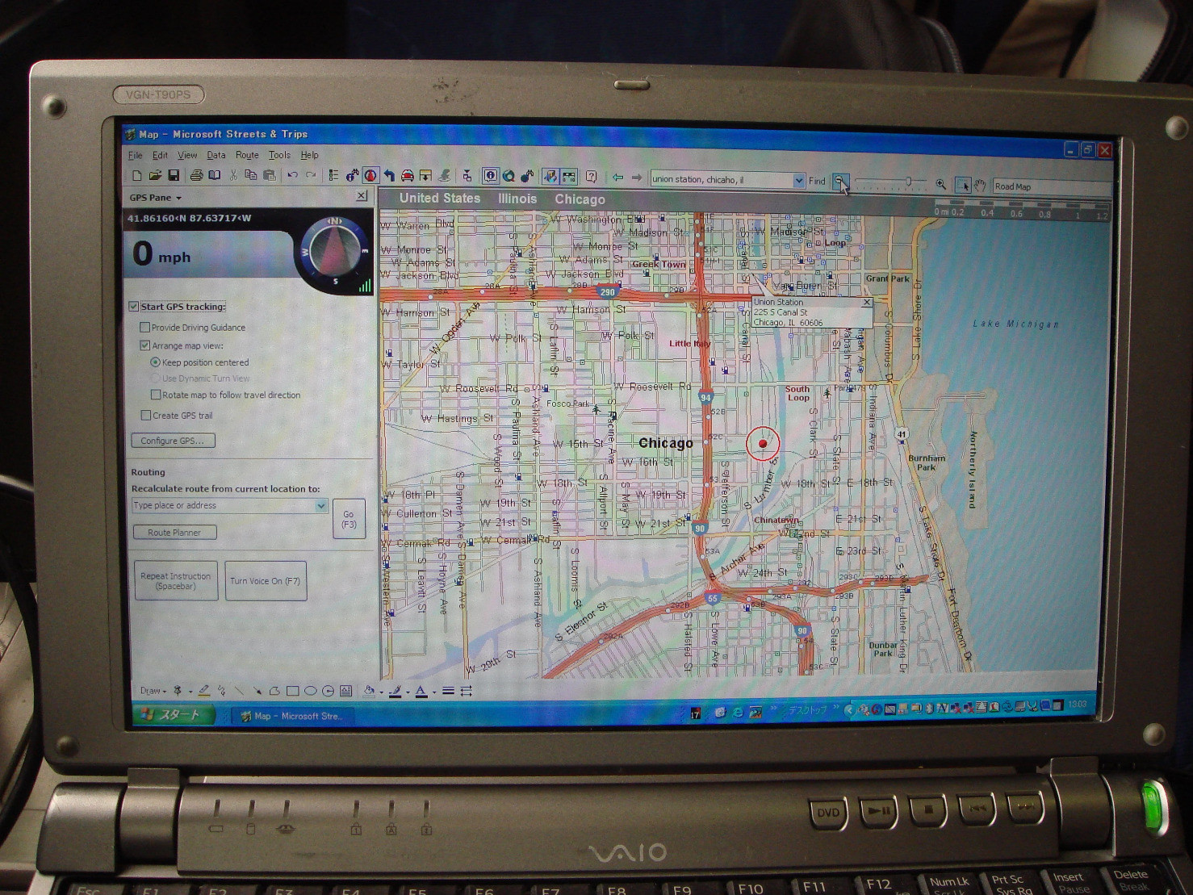Enable Provide Driving Guidance checkbox
1193x895 pixels.
[x=145, y=328]
